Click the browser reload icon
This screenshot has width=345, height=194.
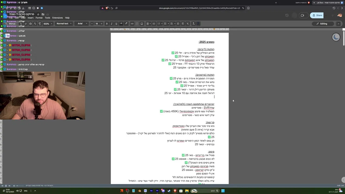[334, 8]
